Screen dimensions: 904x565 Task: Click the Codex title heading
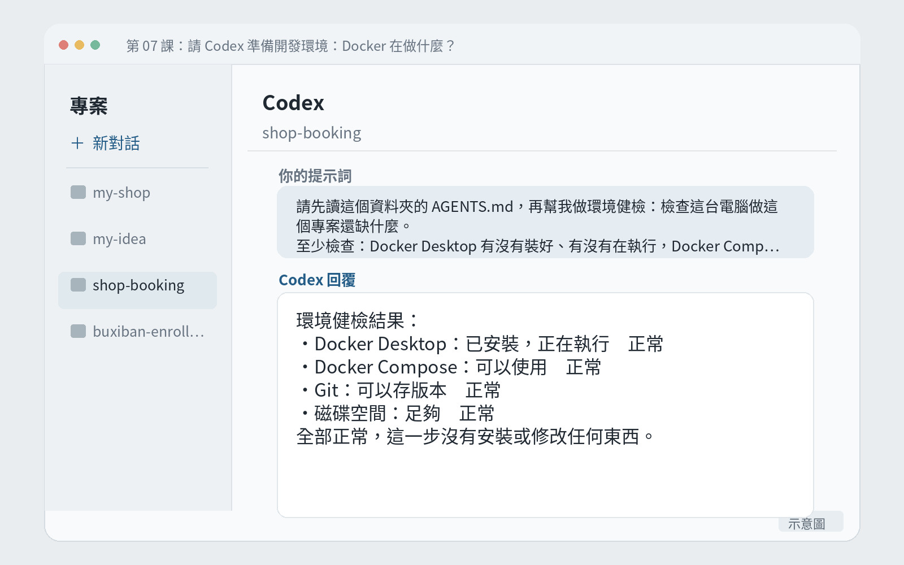tap(293, 103)
